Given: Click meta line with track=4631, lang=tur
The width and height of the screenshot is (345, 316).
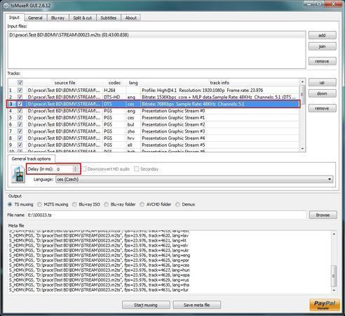Looking at the screenshot, I should click(99, 290).
